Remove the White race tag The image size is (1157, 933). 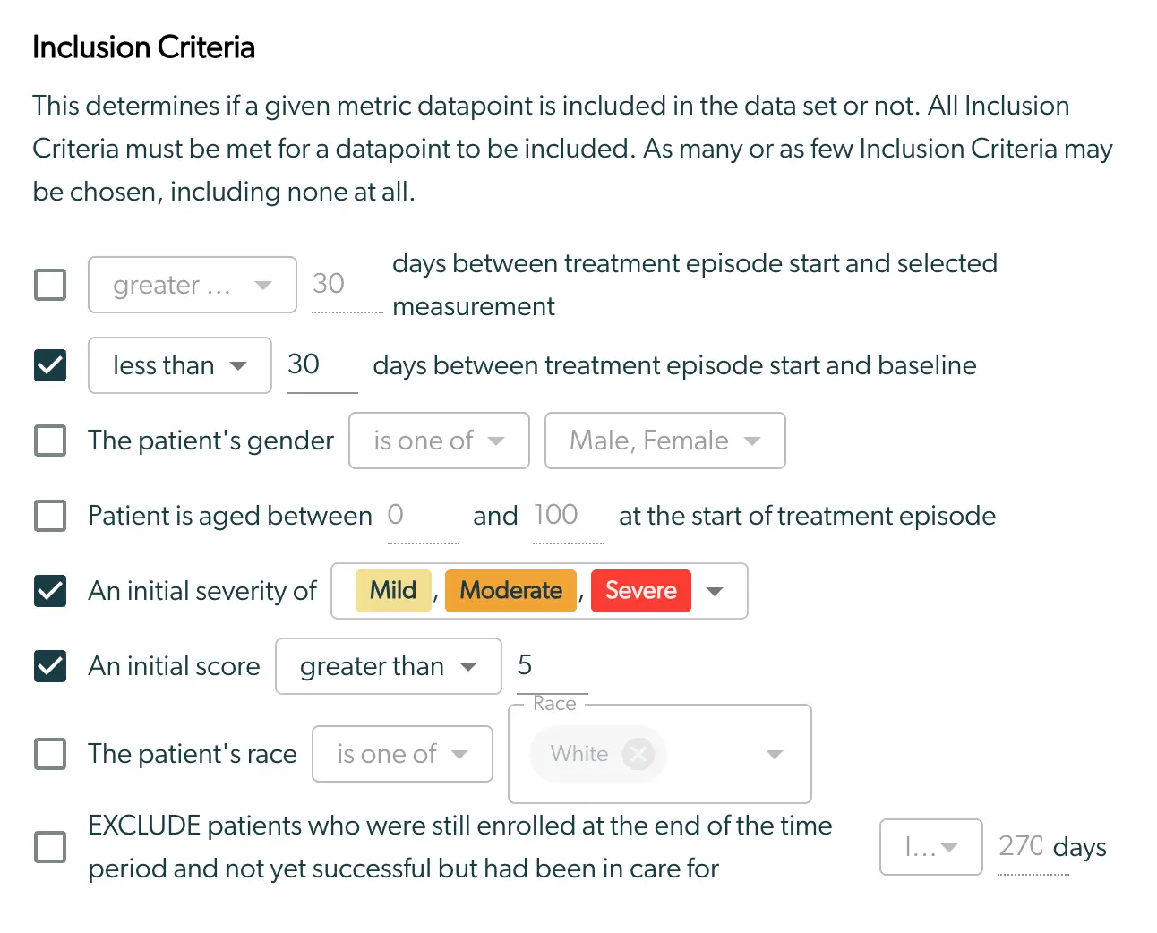(x=637, y=754)
